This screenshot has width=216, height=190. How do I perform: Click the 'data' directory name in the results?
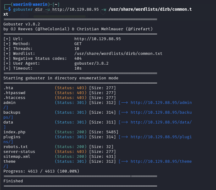[8, 122]
